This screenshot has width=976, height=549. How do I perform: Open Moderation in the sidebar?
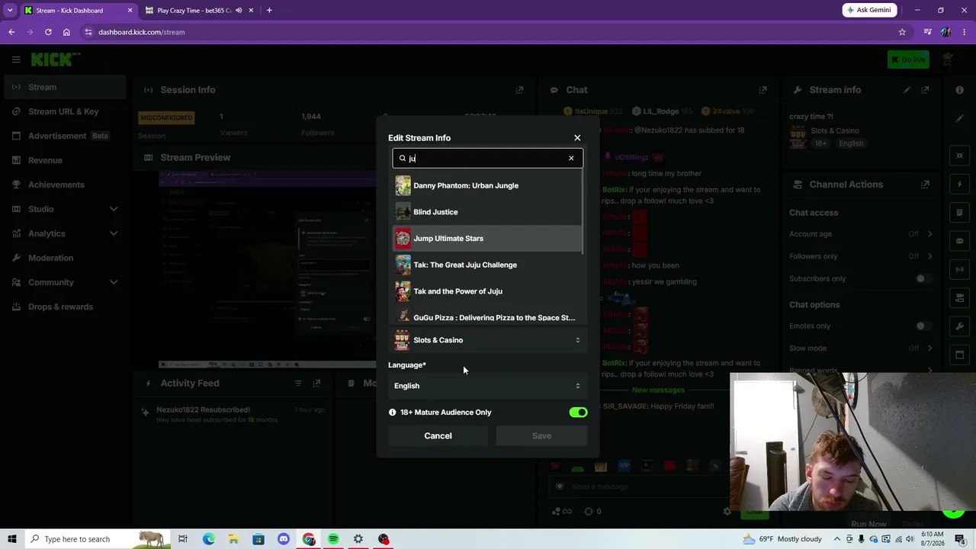tap(63, 258)
